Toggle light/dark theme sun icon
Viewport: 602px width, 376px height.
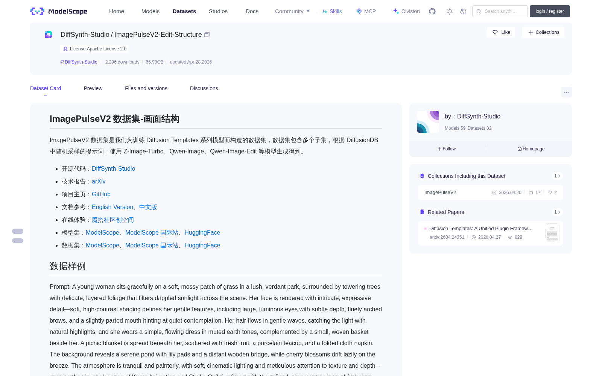pos(450,11)
